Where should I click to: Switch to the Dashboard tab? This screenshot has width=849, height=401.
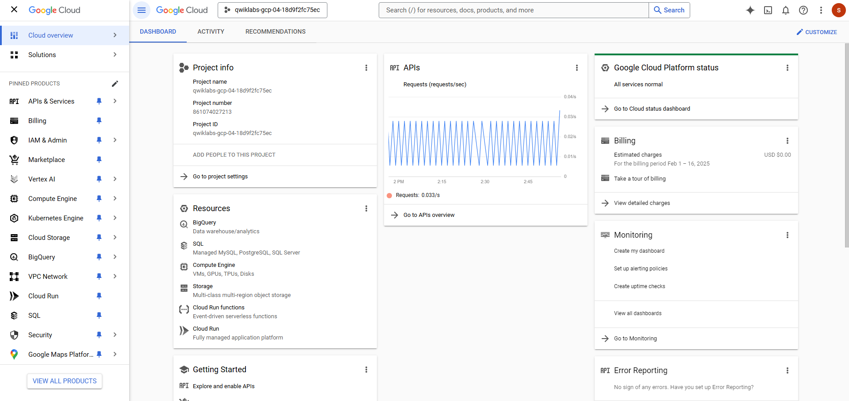point(158,32)
